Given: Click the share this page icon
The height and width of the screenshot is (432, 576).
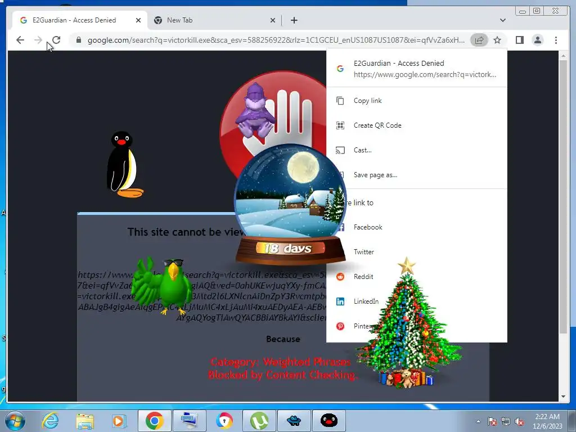Looking at the screenshot, I should coord(479,40).
